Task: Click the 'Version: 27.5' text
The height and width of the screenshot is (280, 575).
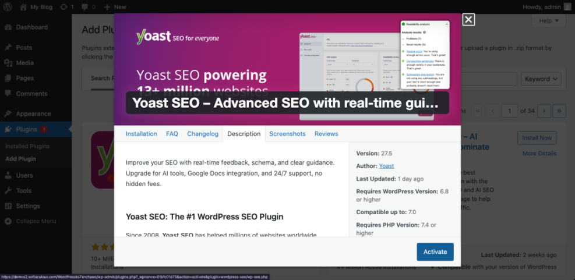Action: (374, 153)
